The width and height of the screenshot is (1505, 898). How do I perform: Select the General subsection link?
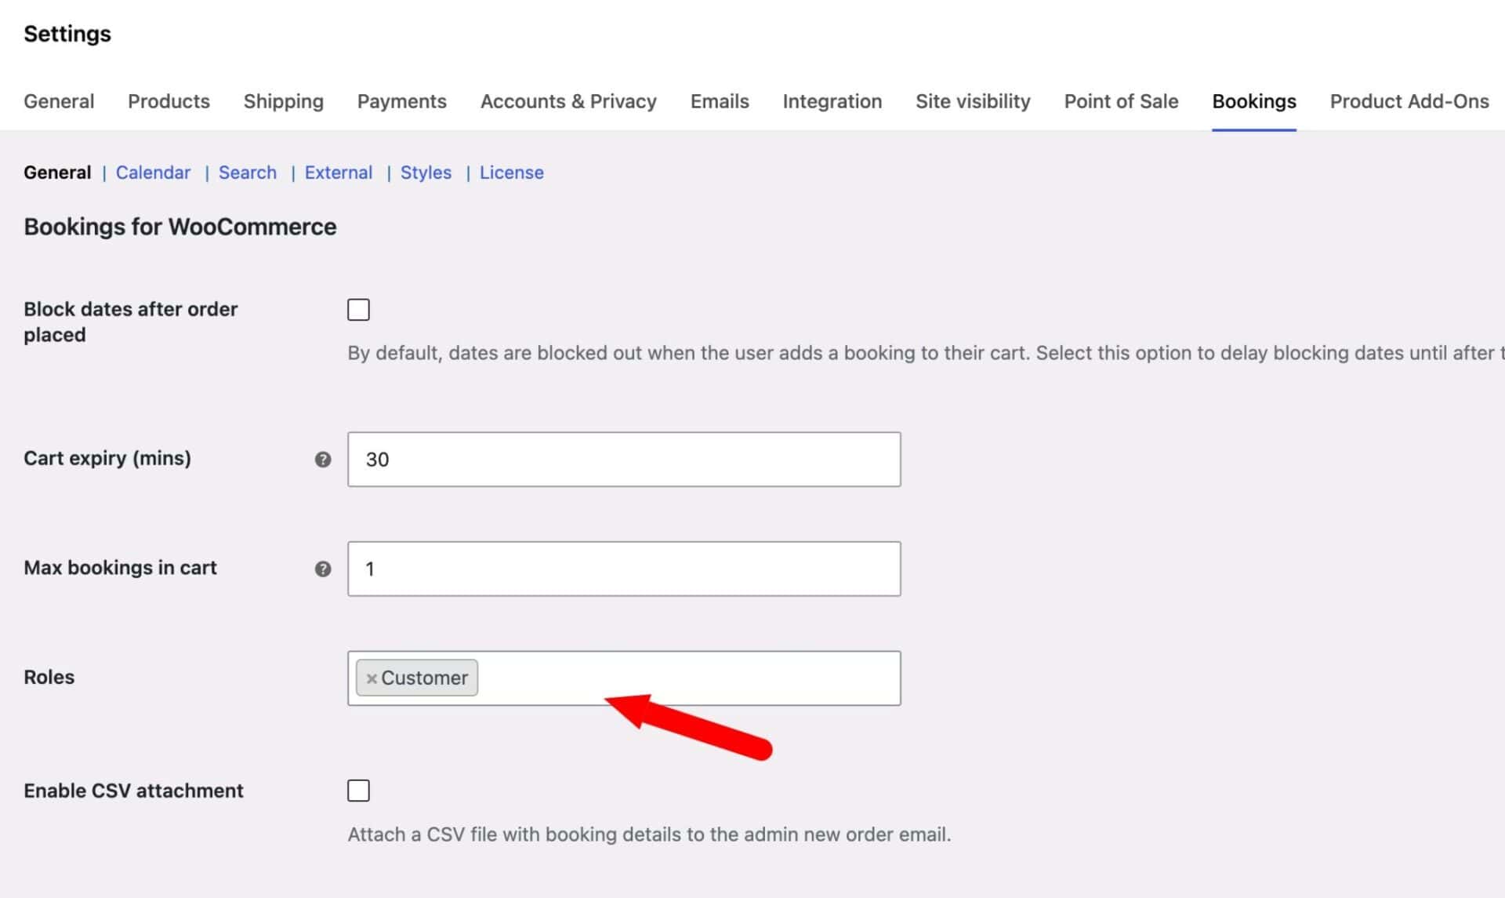[x=57, y=173]
